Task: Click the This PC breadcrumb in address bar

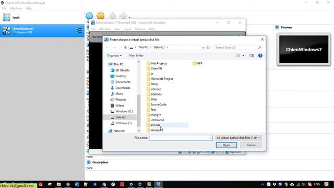Action: click(x=143, y=47)
